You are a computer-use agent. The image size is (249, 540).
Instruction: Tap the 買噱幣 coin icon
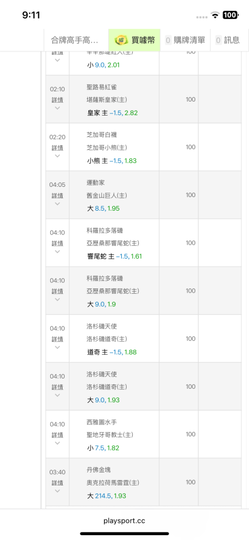tap(121, 40)
